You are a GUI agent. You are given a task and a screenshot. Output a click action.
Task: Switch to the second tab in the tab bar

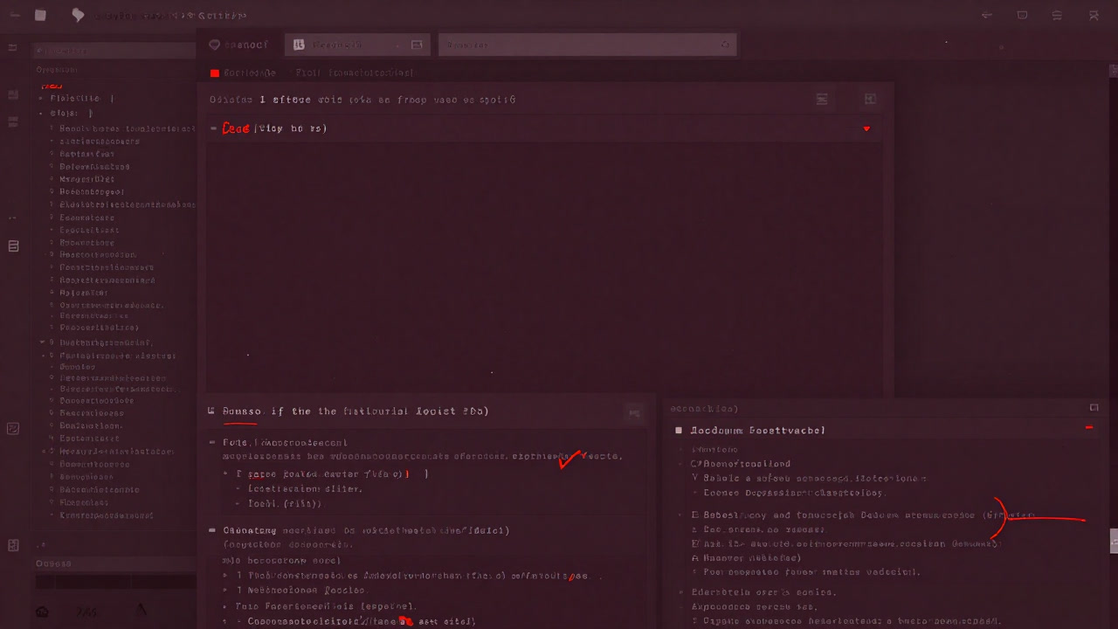[x=349, y=45]
